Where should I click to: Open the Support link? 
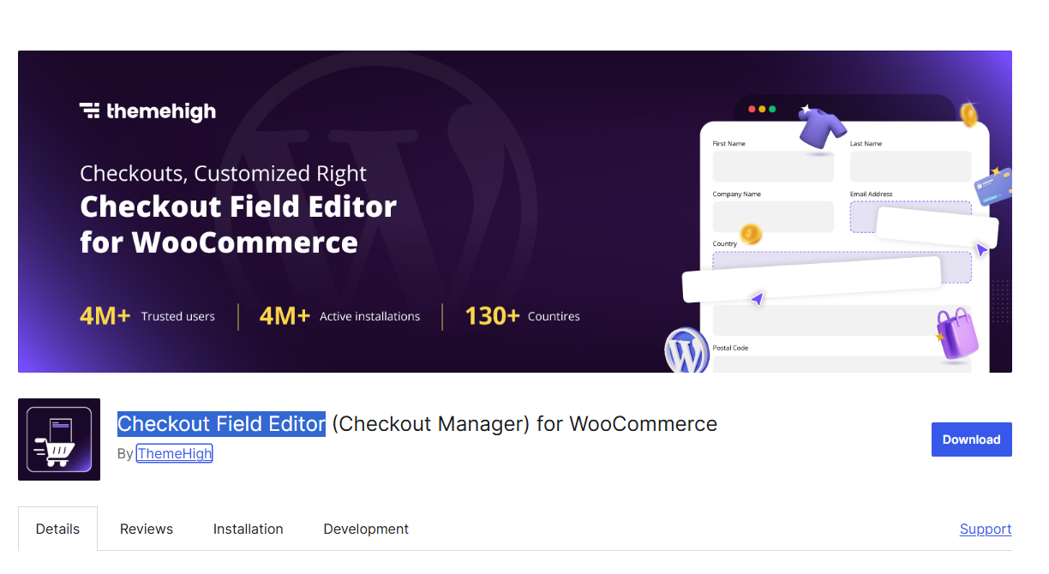(x=985, y=529)
